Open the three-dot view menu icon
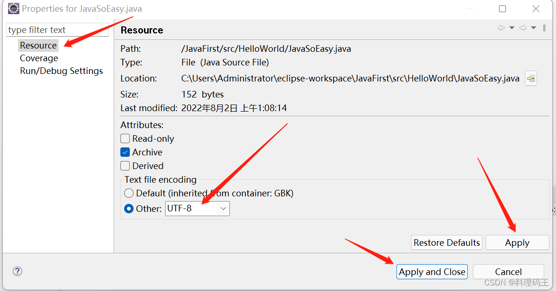 coord(544,28)
